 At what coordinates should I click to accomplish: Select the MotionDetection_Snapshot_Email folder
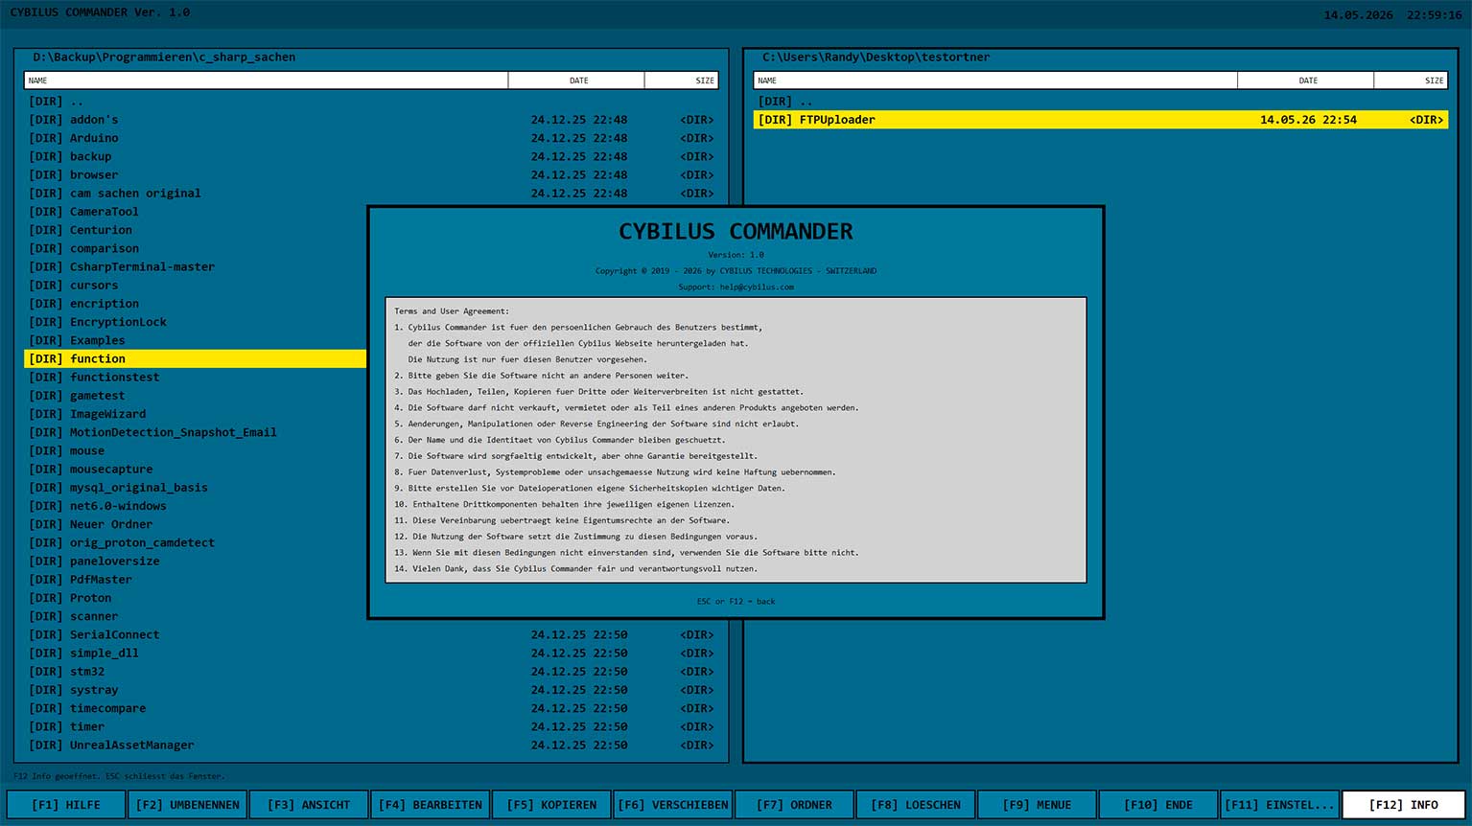[196, 432]
